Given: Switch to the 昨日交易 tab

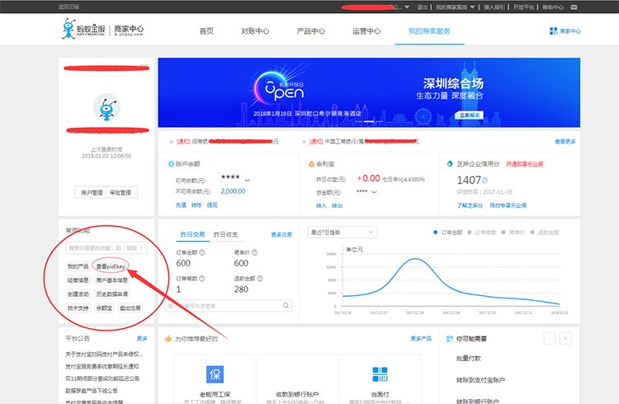Looking at the screenshot, I should click(192, 234).
